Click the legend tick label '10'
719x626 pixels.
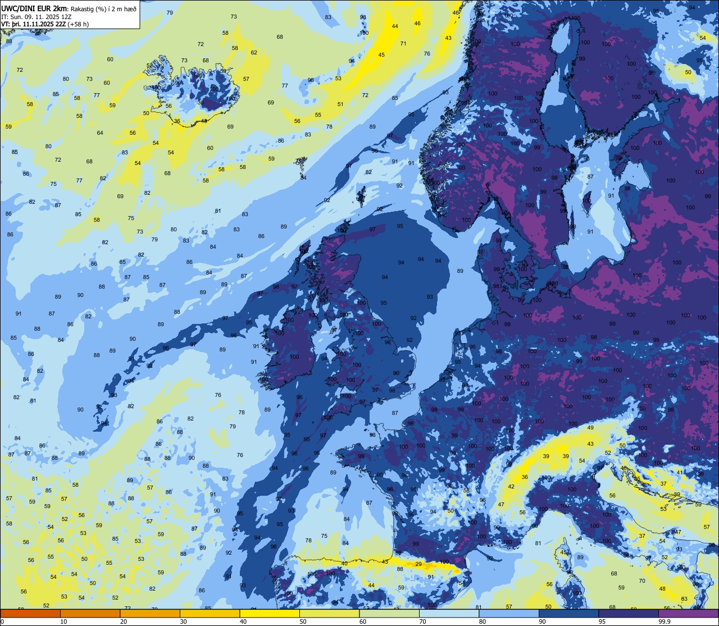[x=63, y=622]
